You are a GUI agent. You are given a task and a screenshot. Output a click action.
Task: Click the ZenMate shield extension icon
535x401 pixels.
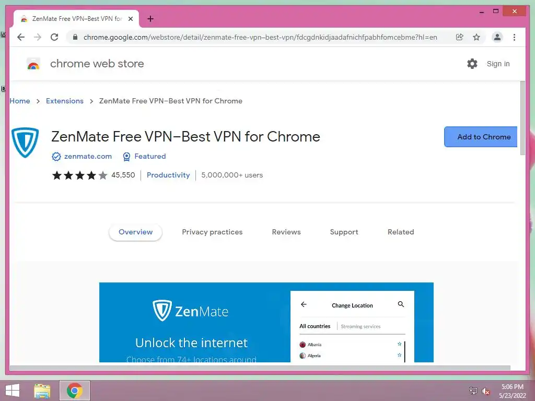(x=25, y=143)
